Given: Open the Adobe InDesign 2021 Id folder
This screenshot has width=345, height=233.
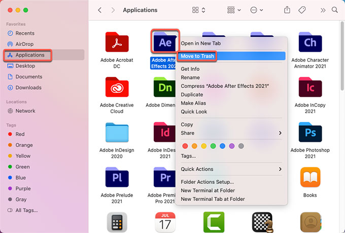Looking at the screenshot, I should pyautogui.click(x=164, y=132).
